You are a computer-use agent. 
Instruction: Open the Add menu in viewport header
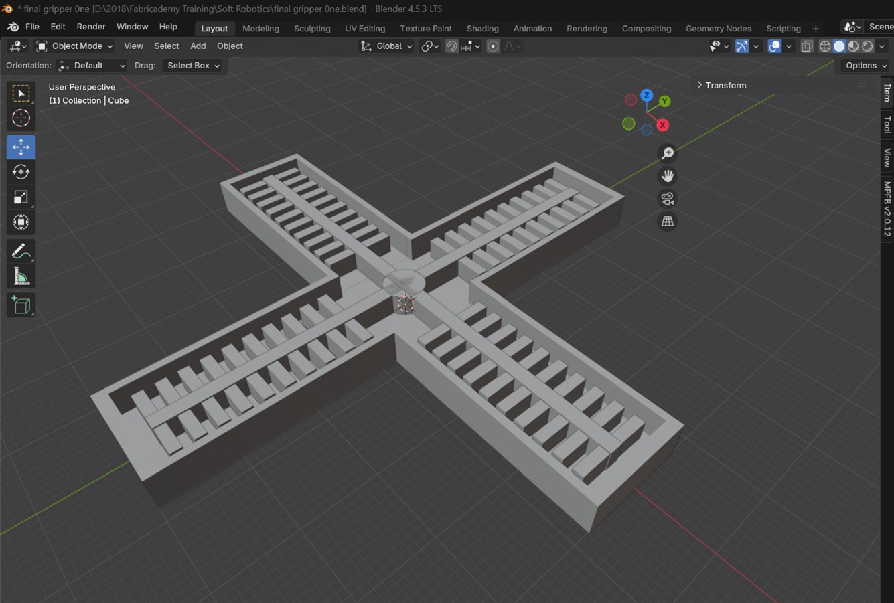[198, 46]
